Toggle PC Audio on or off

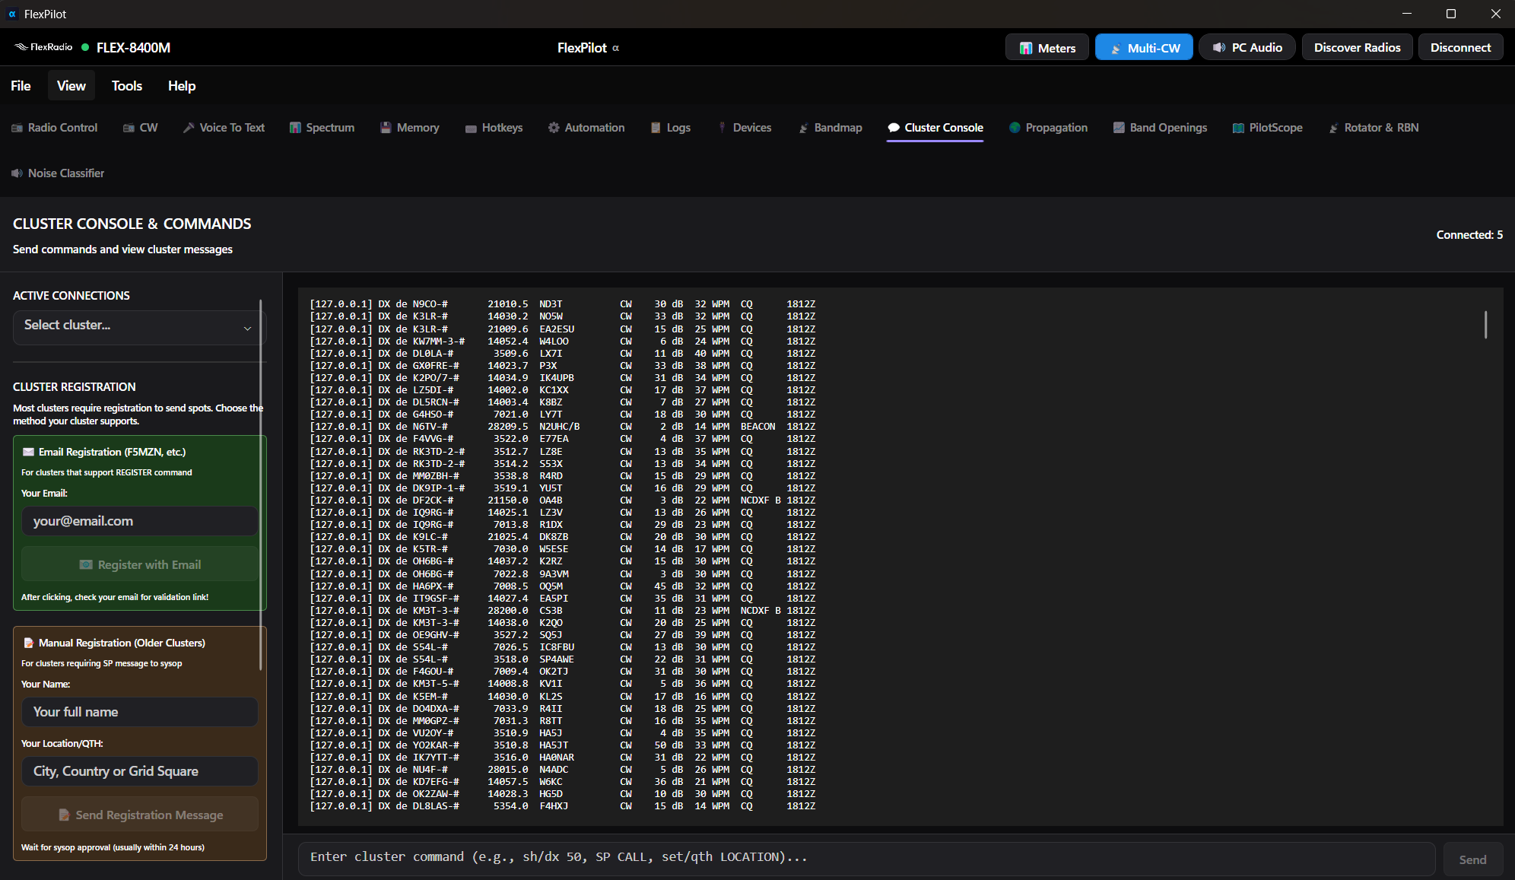pyautogui.click(x=1247, y=47)
